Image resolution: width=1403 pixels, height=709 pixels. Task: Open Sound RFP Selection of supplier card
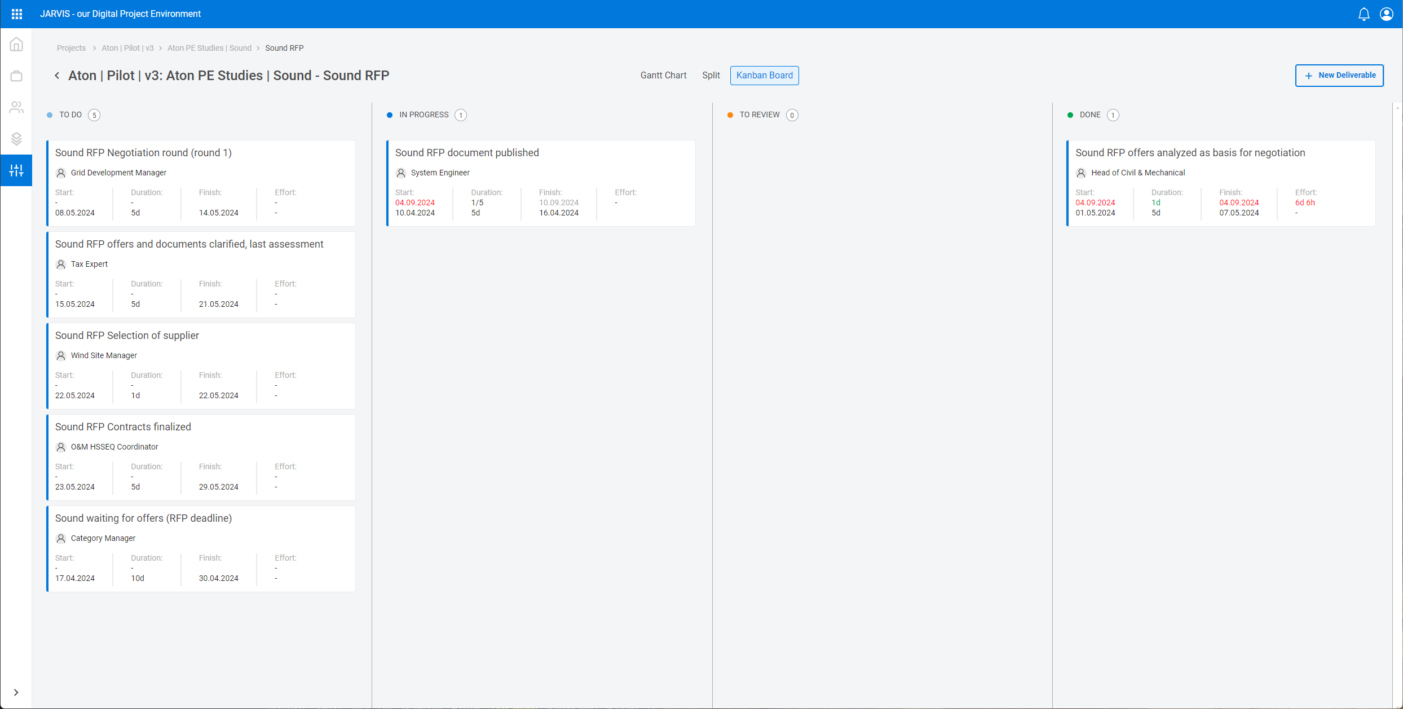(x=201, y=366)
